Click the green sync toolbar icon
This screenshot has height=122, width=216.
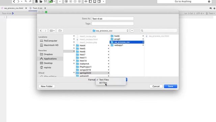pyautogui.click(x=51, y=1)
